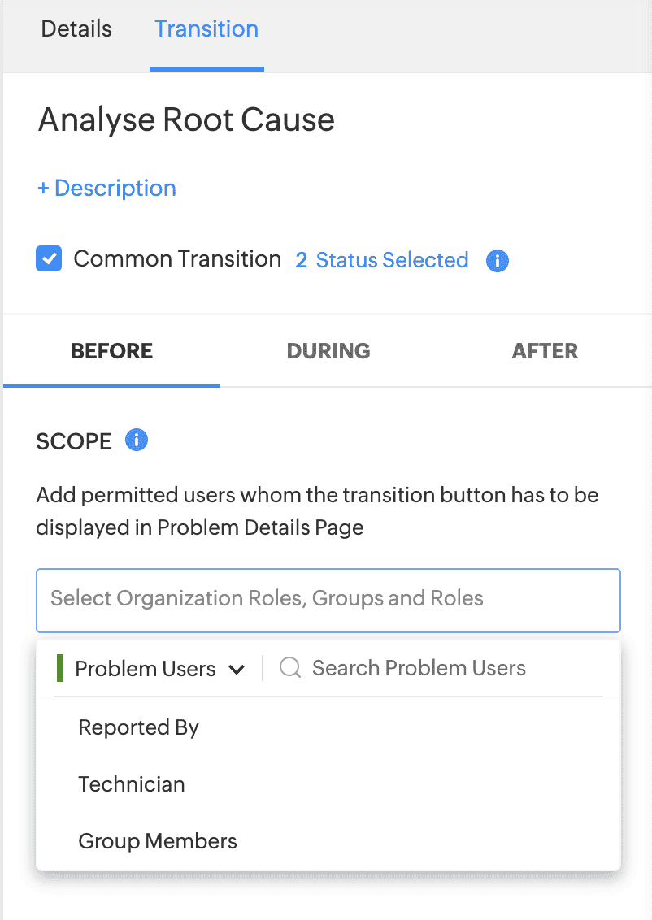Image resolution: width=652 pixels, height=920 pixels.
Task: Choose Reported By from the list
Action: [139, 727]
